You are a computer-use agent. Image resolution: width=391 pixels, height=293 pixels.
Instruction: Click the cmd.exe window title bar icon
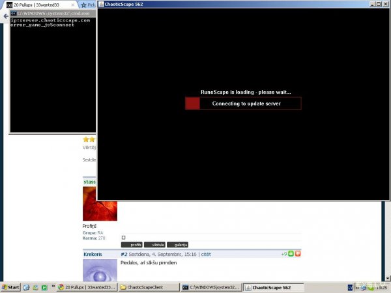tap(14, 14)
